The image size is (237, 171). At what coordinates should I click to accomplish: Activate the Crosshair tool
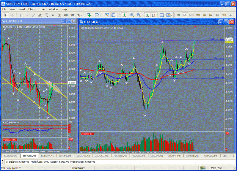coord(12,15)
